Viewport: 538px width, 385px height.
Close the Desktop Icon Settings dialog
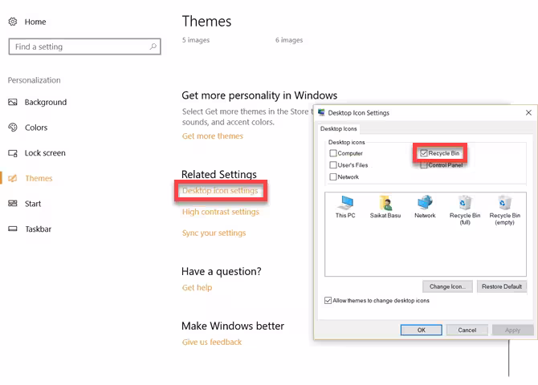528,112
